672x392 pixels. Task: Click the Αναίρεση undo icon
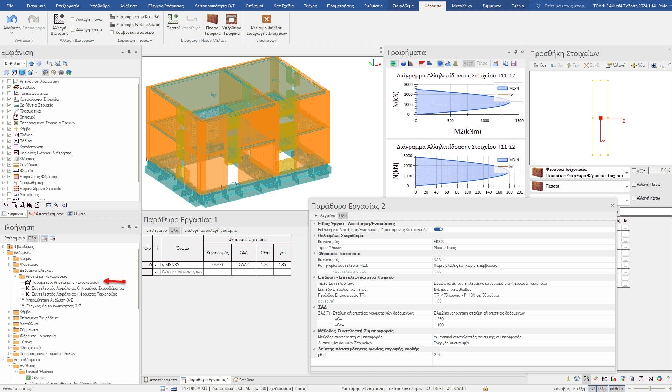12,19
